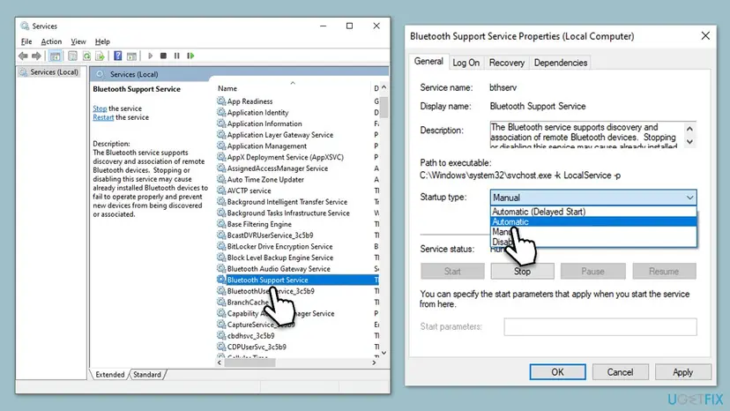Click the vertical scrollbar thumb in services list
Image resolution: width=730 pixels, height=411 pixels.
pyautogui.click(x=384, y=107)
